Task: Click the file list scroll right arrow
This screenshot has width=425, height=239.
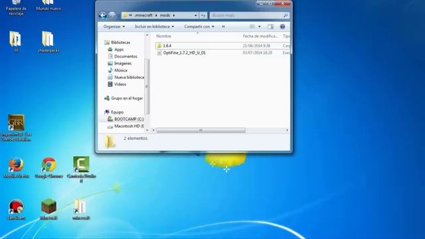Action: (x=287, y=130)
